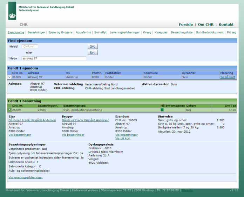Click the Hvor field containing alrøvej 97

click(54, 58)
